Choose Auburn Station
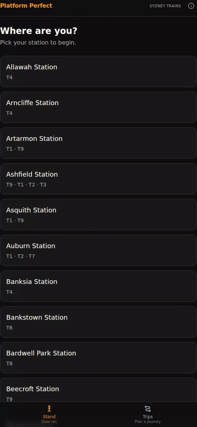Screen dimensions: 197x427 (x=98, y=250)
